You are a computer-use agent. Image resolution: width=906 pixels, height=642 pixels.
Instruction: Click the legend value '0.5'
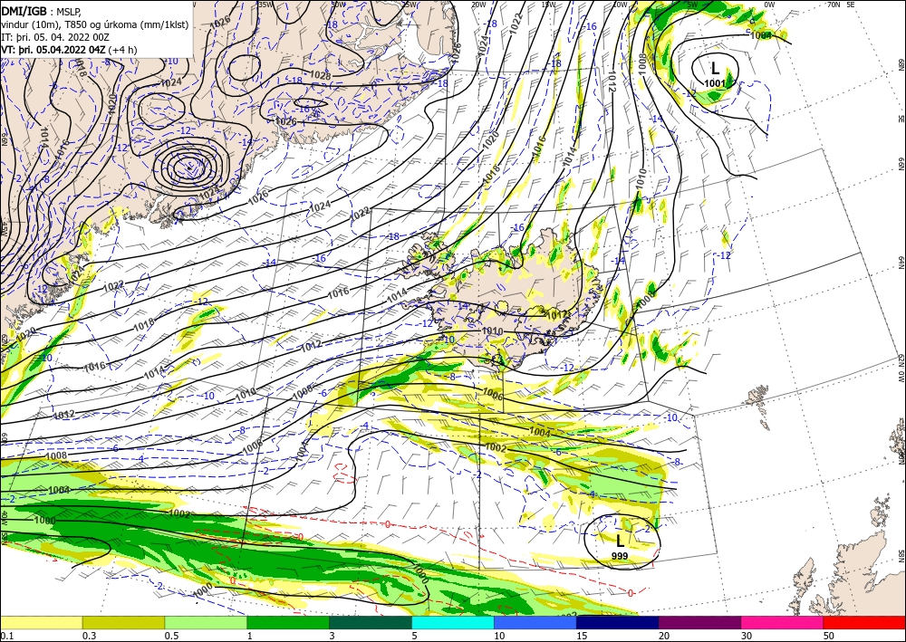click(x=171, y=636)
